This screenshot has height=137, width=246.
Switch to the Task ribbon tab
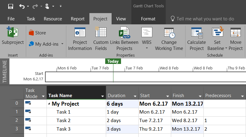(x=31, y=19)
